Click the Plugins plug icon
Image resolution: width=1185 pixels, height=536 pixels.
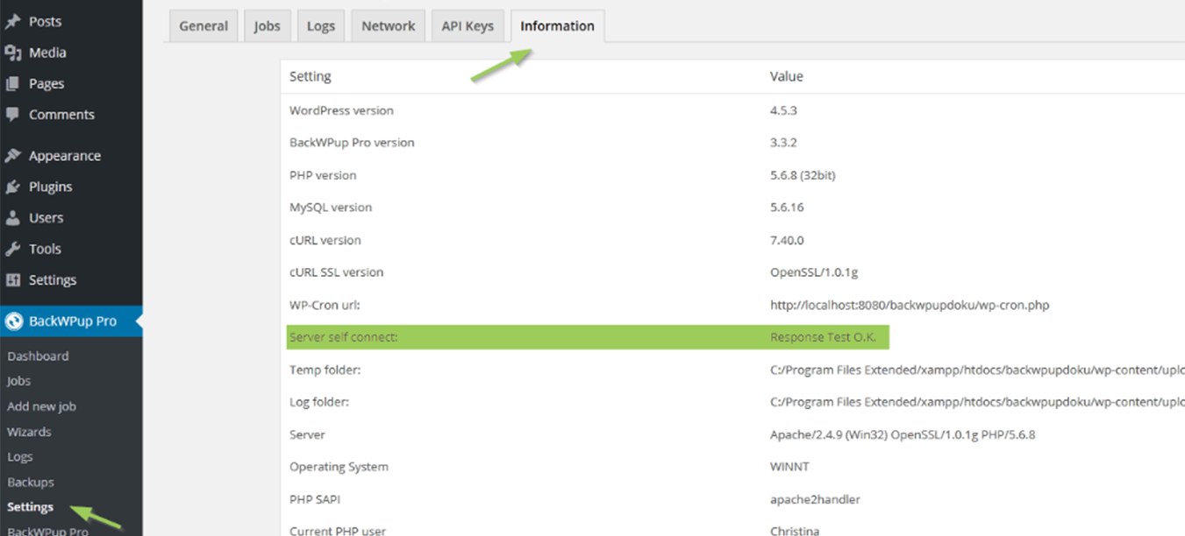(12, 187)
